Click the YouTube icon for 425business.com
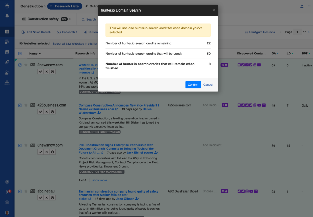313x217 pixels. (x=259, y=105)
